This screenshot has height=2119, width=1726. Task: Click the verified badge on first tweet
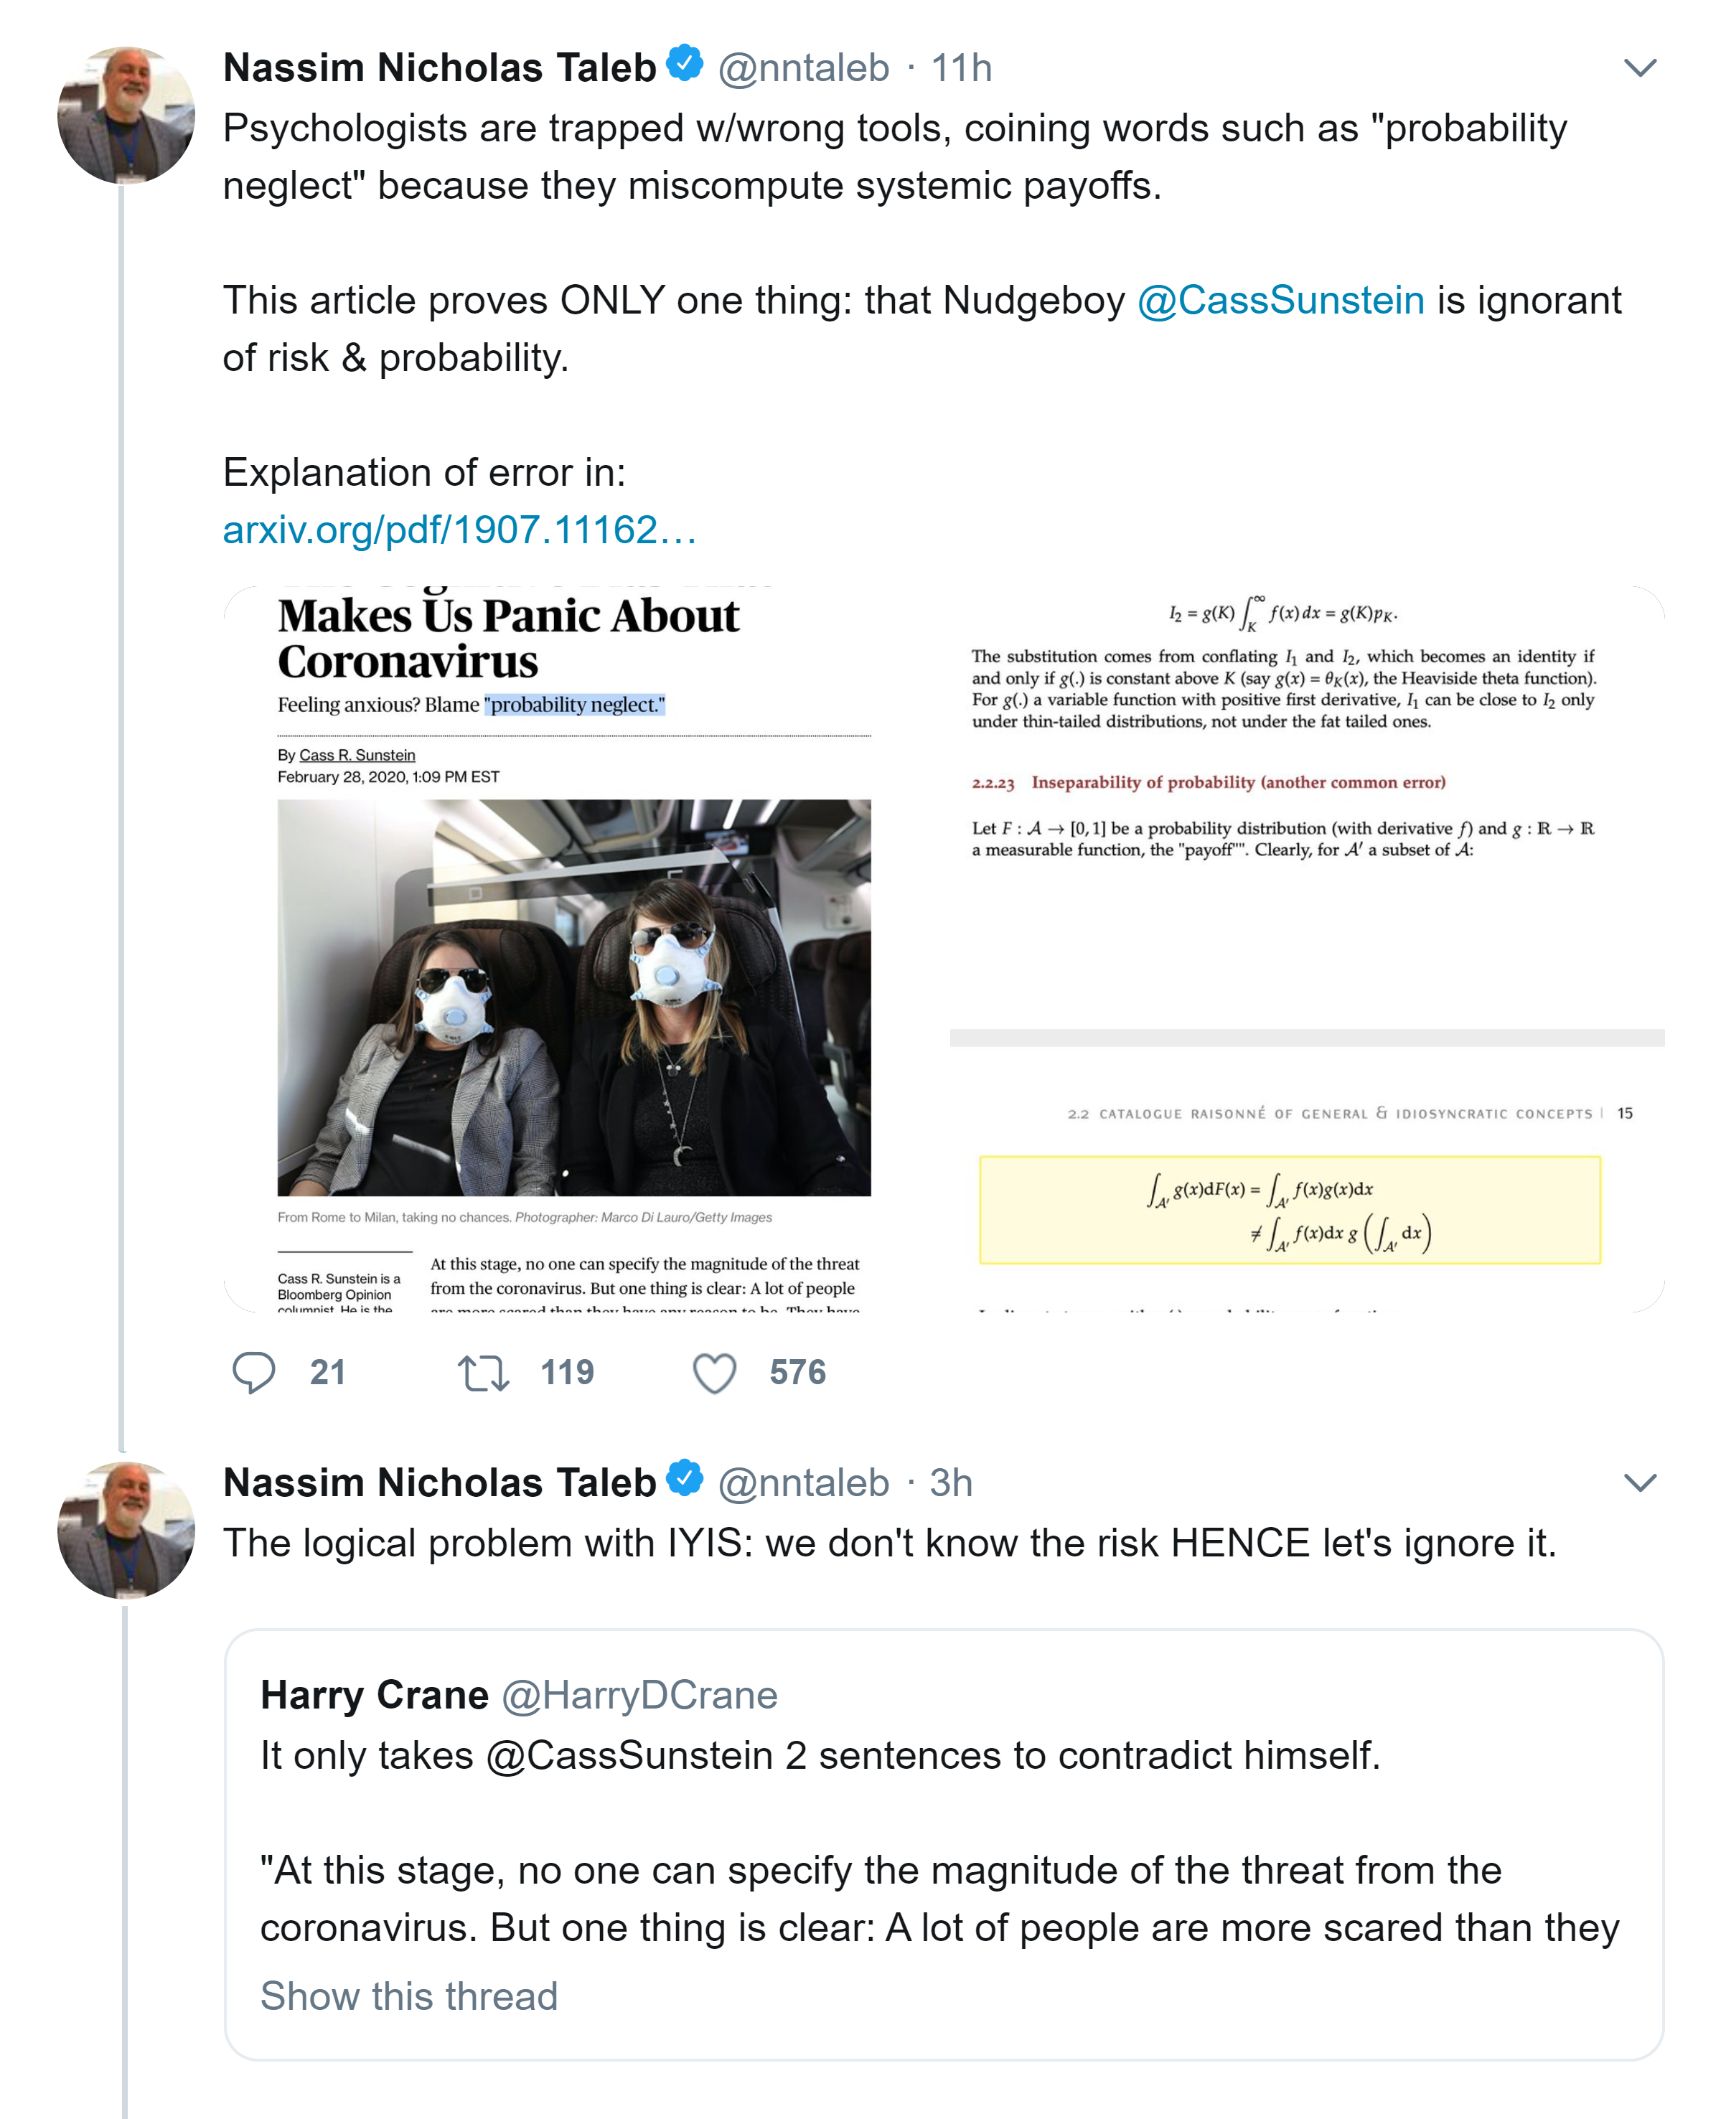[x=685, y=64]
